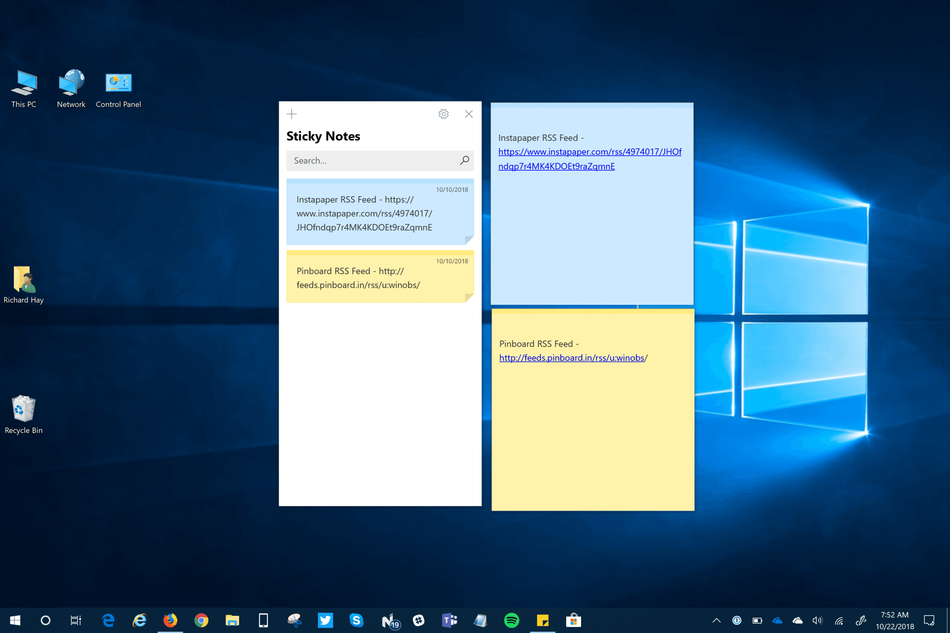Open Skype from the taskbar

[356, 620]
